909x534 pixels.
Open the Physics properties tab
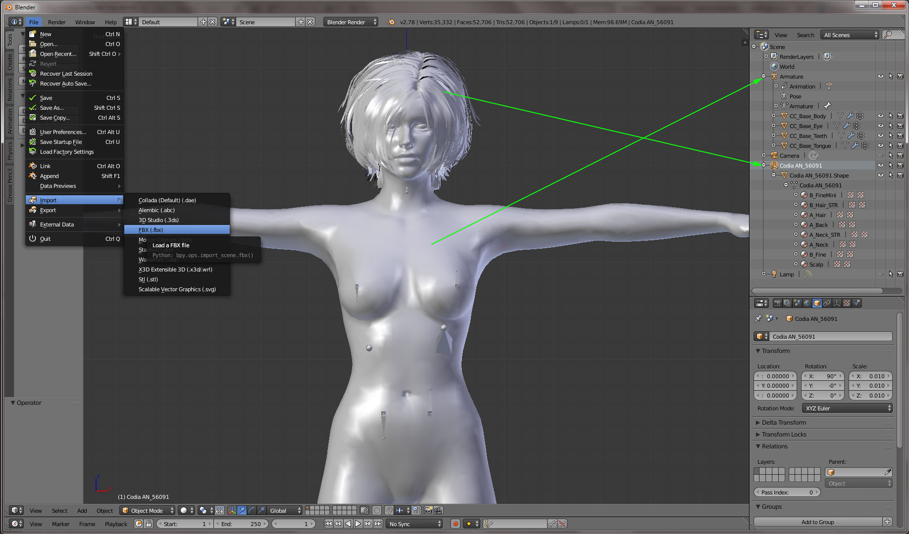click(x=857, y=303)
